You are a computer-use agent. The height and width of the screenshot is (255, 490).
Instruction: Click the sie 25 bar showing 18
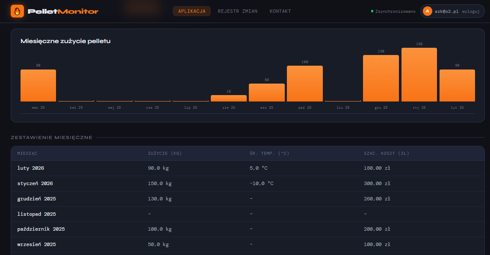(228, 98)
